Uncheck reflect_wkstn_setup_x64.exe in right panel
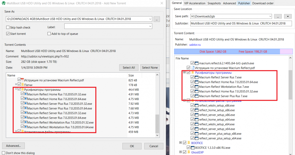The width and height of the screenshot is (295, 155). coord(192,124)
